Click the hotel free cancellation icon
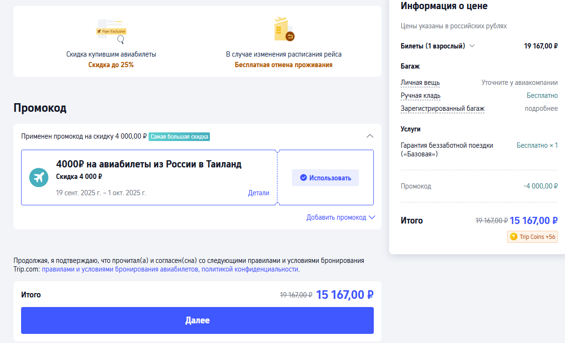This screenshot has height=343, width=565. pos(283,30)
